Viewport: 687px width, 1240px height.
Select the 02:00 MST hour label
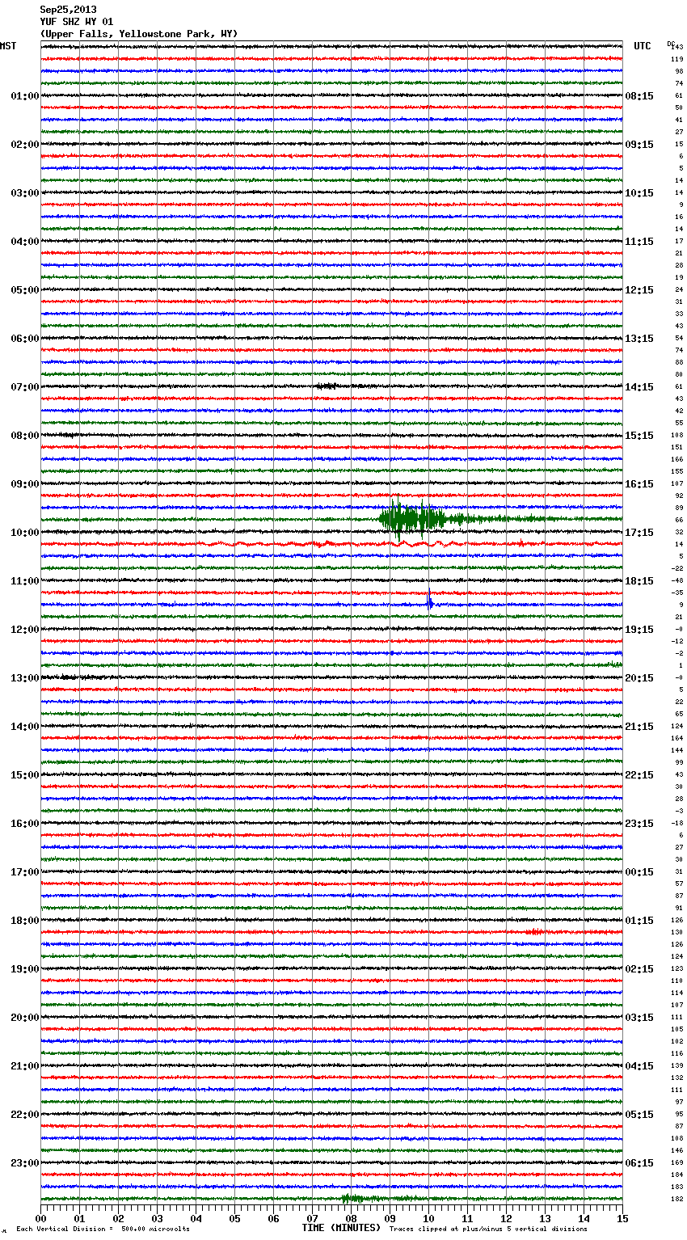[x=25, y=145]
